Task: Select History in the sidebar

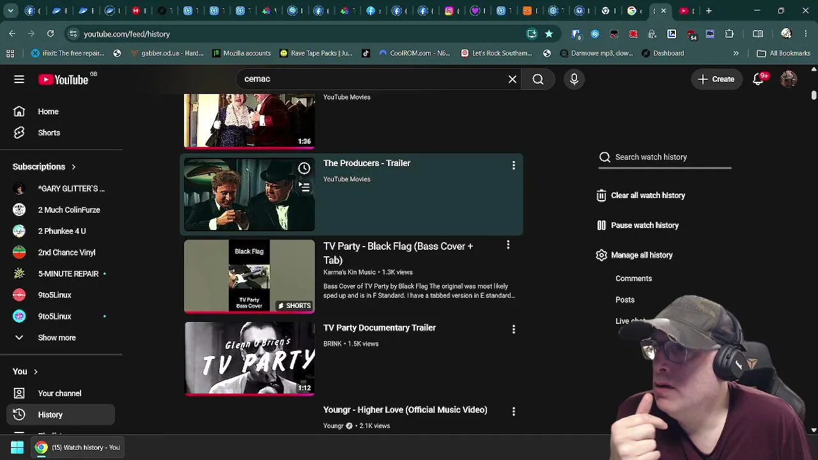Action: coord(61,415)
